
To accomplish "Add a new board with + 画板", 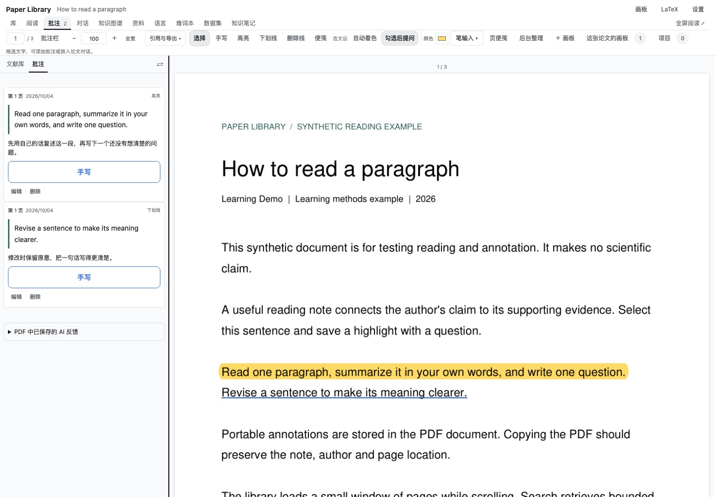I will click(x=565, y=38).
